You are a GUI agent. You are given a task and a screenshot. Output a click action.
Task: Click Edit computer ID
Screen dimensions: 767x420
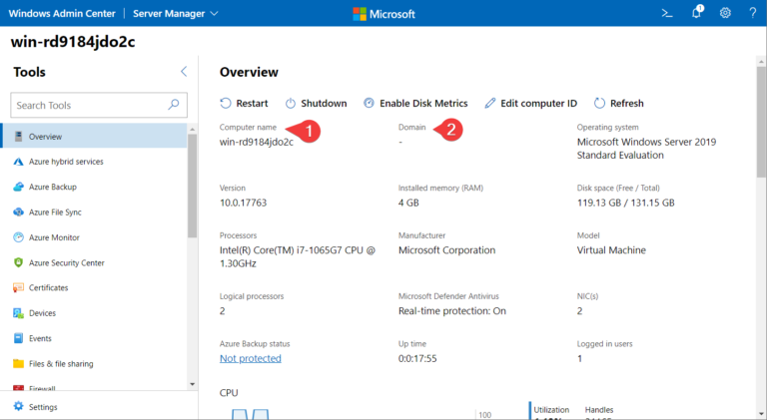(530, 103)
